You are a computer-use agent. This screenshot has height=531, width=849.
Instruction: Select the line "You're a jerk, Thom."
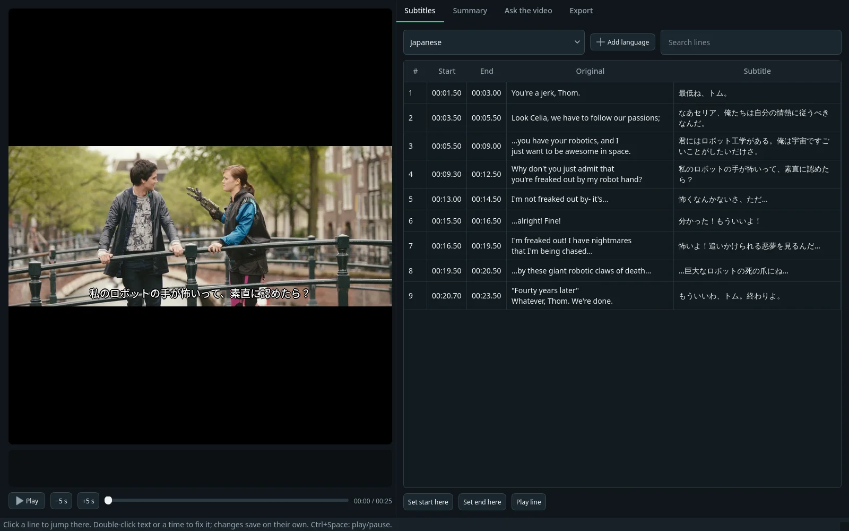point(545,93)
